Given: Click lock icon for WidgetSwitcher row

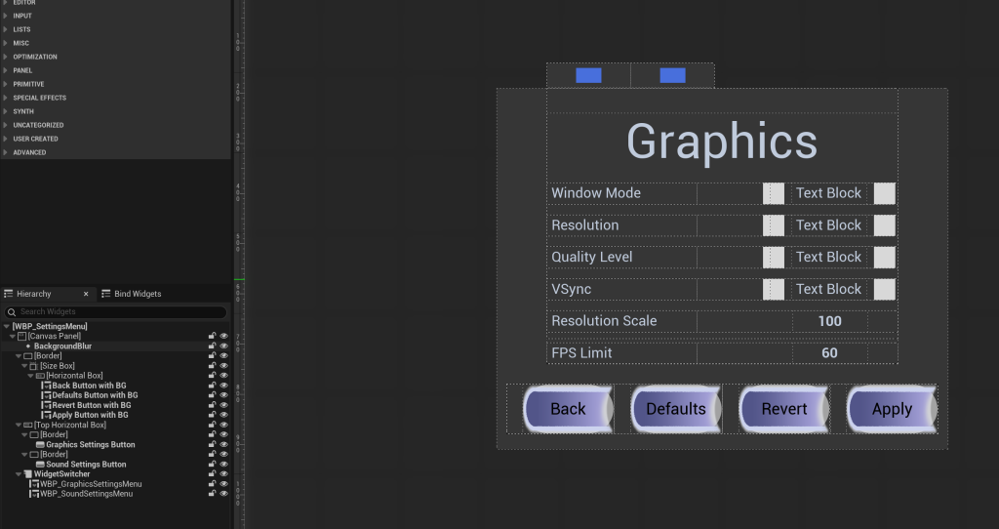Looking at the screenshot, I should 212,474.
